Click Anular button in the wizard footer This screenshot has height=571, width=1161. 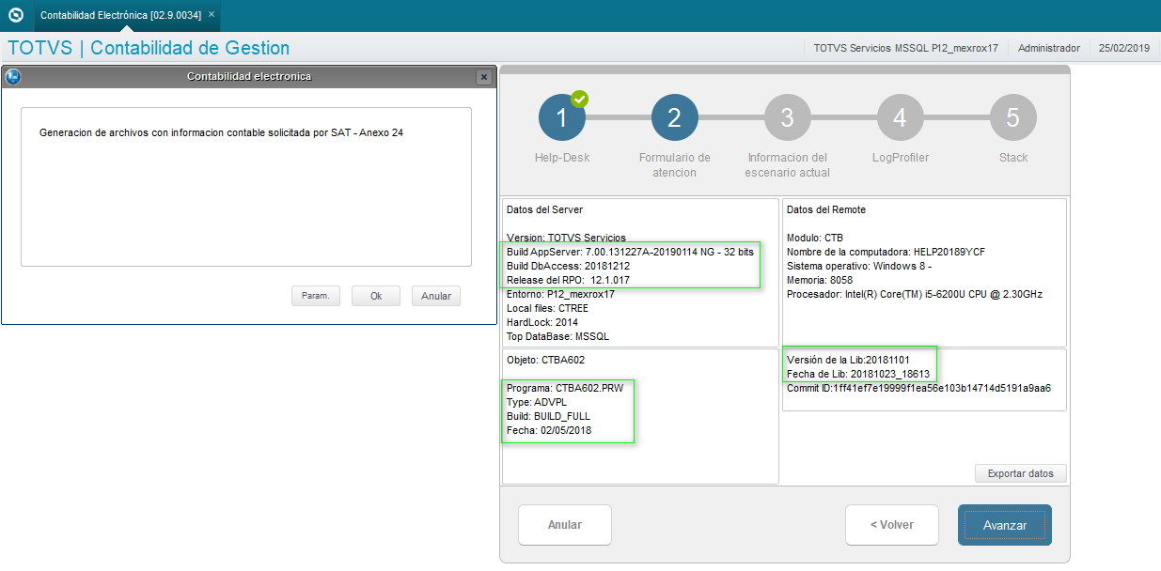pyautogui.click(x=565, y=525)
